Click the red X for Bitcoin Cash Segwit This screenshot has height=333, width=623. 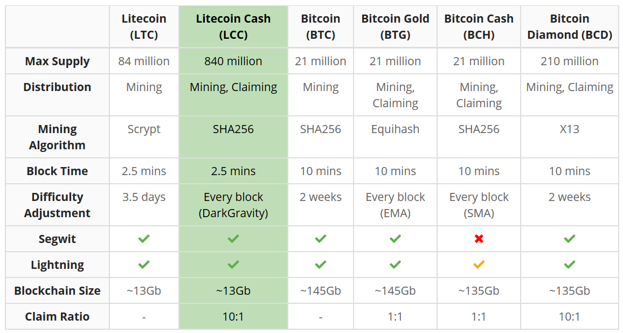pyautogui.click(x=479, y=239)
